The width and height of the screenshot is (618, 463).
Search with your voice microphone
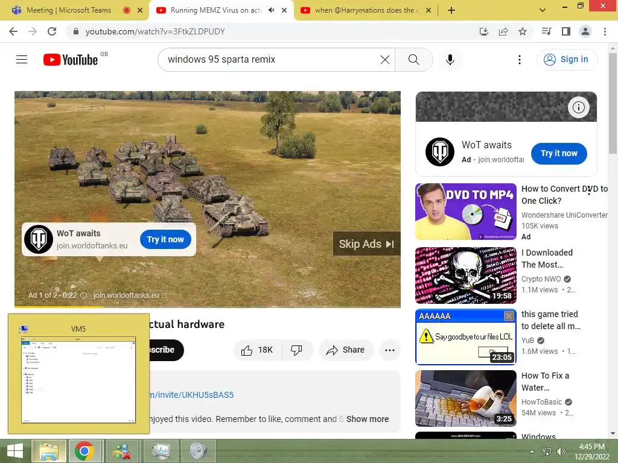450,60
